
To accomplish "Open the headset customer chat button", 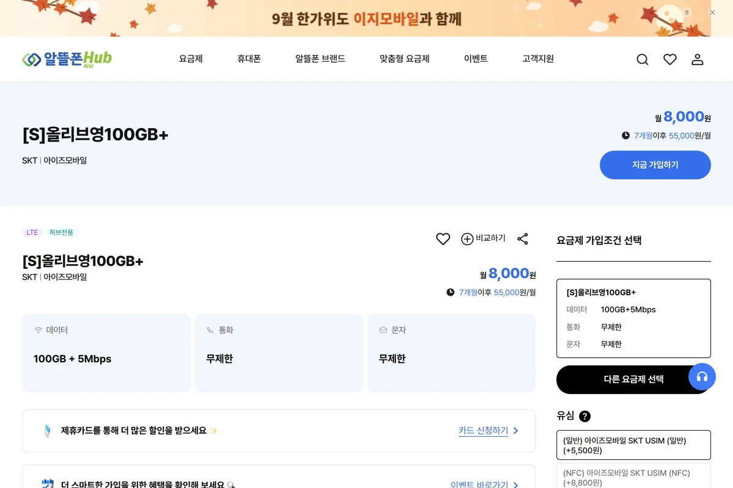I will click(702, 377).
